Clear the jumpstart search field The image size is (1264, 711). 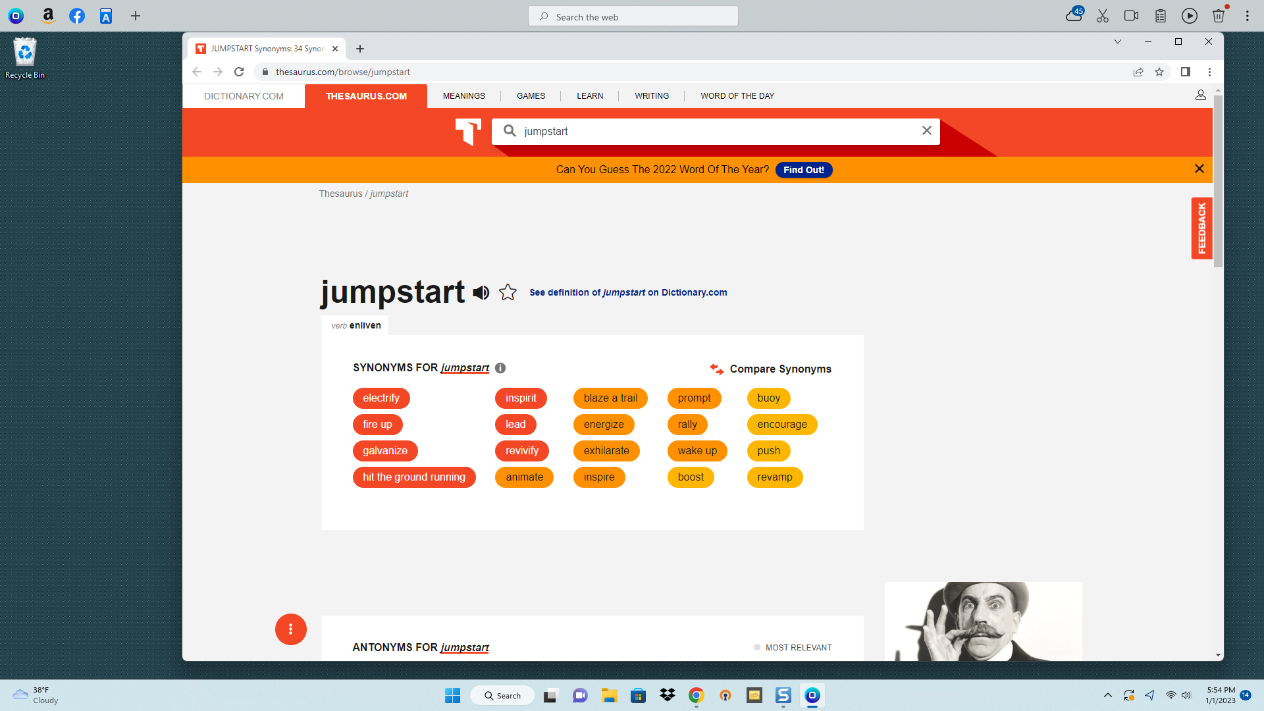pos(927,130)
